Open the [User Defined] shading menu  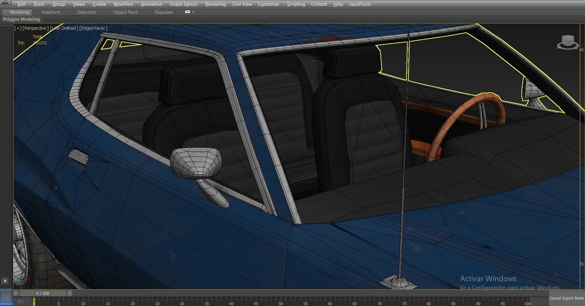pos(64,28)
